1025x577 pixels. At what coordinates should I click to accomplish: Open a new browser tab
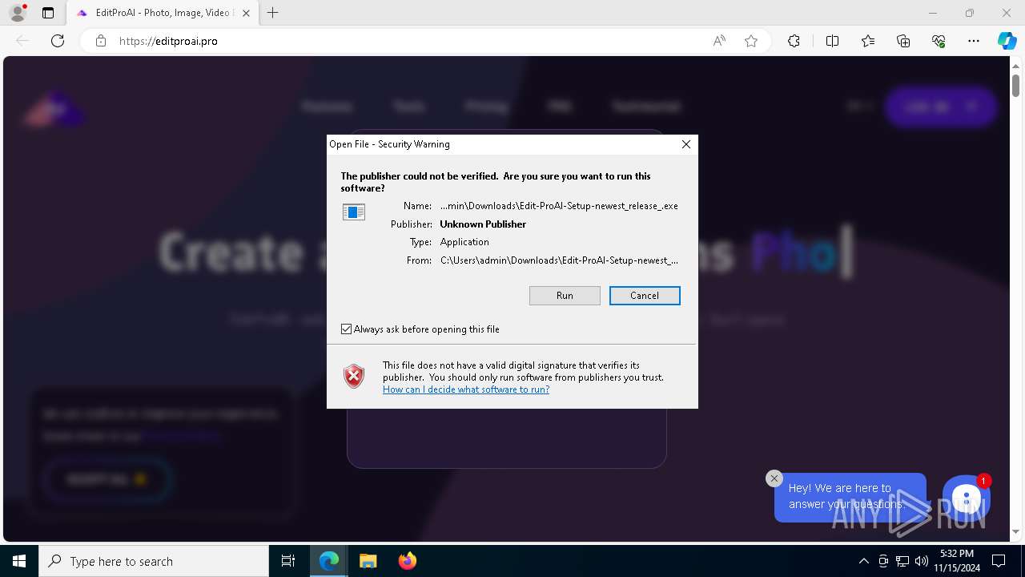pos(273,13)
